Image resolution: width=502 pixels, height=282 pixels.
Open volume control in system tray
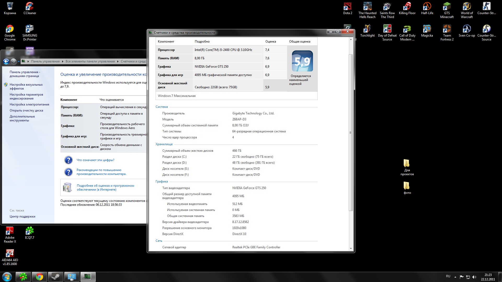click(474, 277)
